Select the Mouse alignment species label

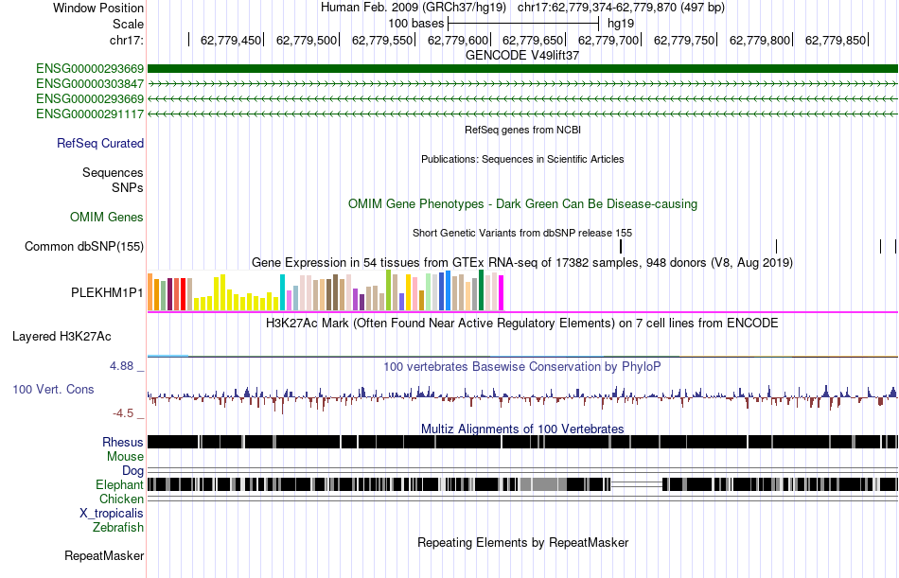pos(125,456)
